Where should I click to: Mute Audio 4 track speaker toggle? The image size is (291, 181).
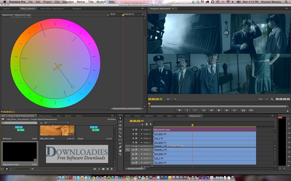click(133, 163)
